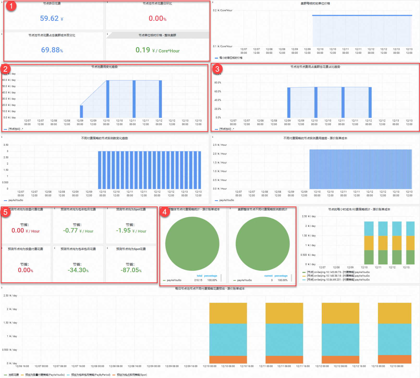Open menu of 不同付费策略的节点实例数变化趋势 title
Screen dimensions: 420x378
point(104,138)
